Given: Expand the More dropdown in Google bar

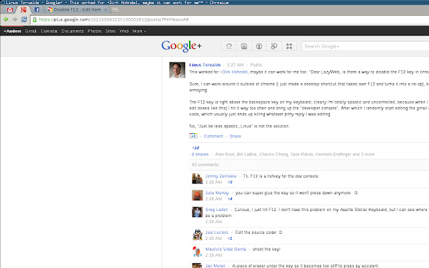Looking at the screenshot, I should pos(139,31).
